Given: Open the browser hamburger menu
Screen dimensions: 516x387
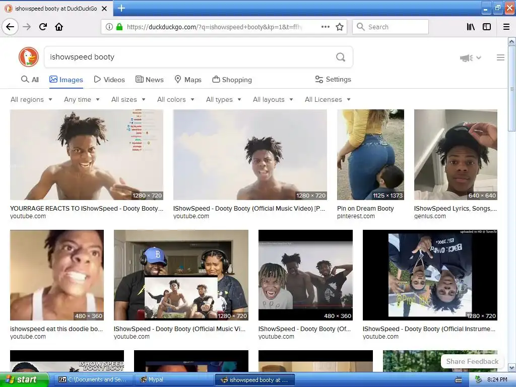Looking at the screenshot, I should point(506,27).
